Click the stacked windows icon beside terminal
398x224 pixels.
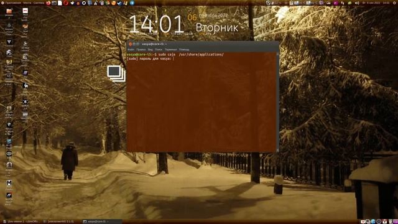pos(116,73)
